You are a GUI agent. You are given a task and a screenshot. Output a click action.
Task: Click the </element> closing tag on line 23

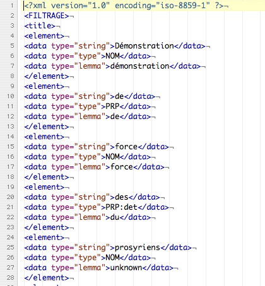point(47,227)
